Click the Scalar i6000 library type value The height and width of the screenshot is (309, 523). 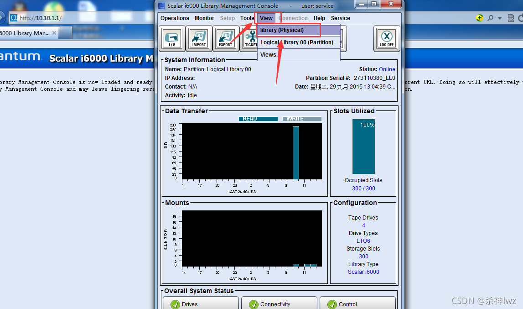click(x=363, y=272)
